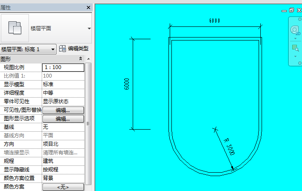Click the zoom region icon in navigation bar
Screen dimensions: 302x191
pyautogui.click(x=295, y=48)
